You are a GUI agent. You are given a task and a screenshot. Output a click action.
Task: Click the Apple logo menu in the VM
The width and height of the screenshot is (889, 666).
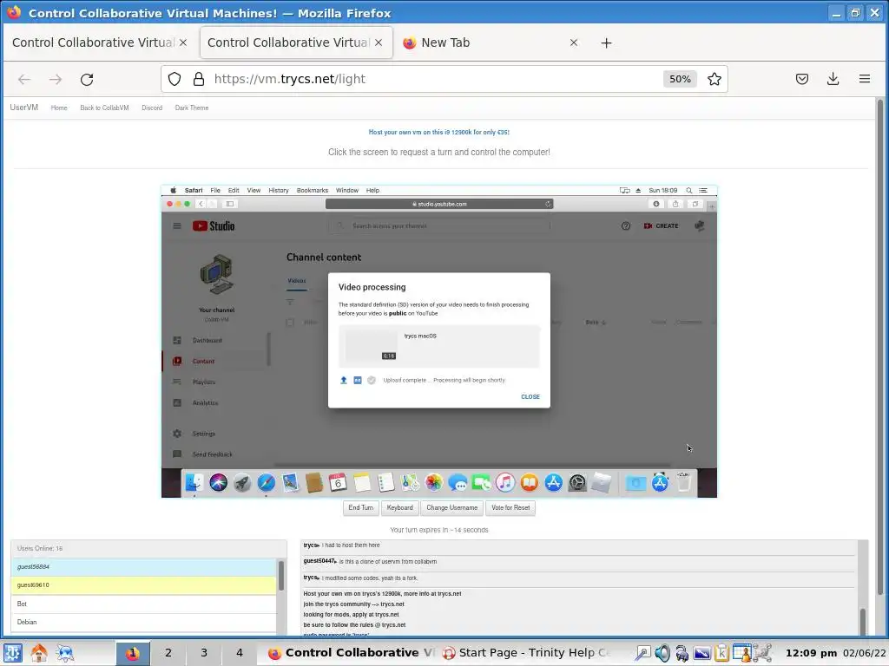click(173, 190)
